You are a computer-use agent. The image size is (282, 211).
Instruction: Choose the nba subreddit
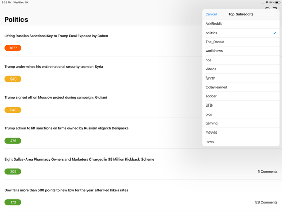tap(241, 60)
